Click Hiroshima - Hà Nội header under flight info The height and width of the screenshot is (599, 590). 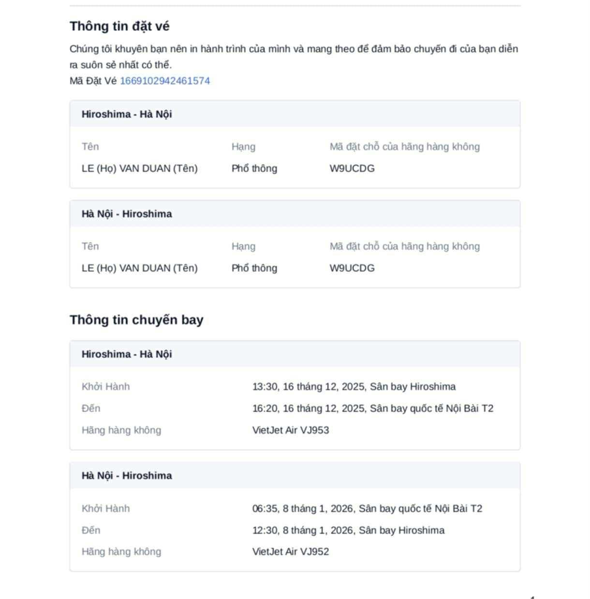tap(127, 354)
